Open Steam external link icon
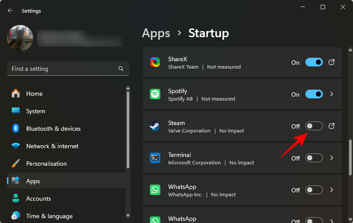The image size is (353, 223). 332,126
